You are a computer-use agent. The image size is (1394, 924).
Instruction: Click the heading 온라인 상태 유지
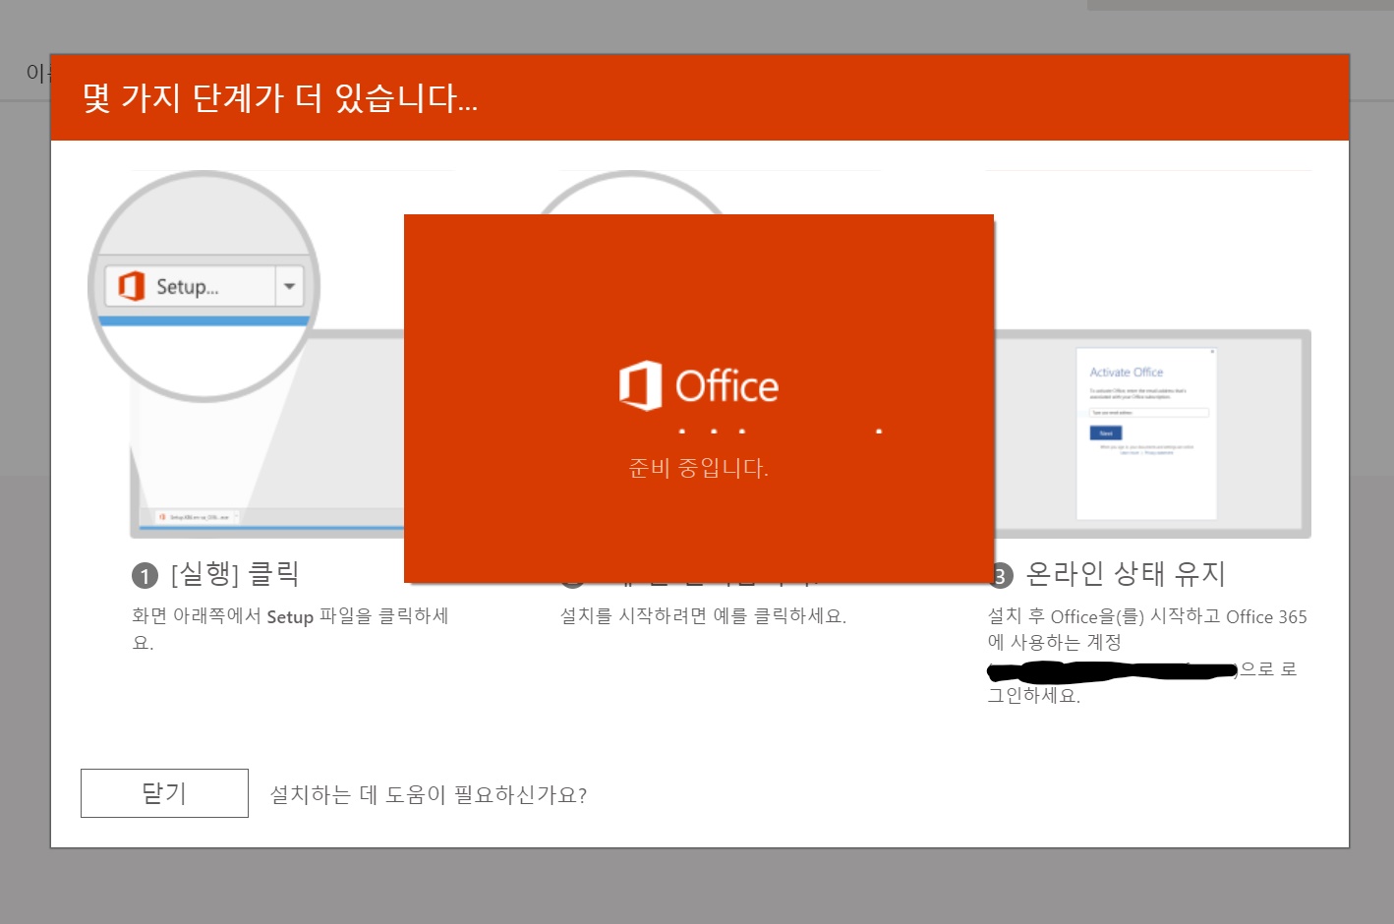click(x=1126, y=573)
